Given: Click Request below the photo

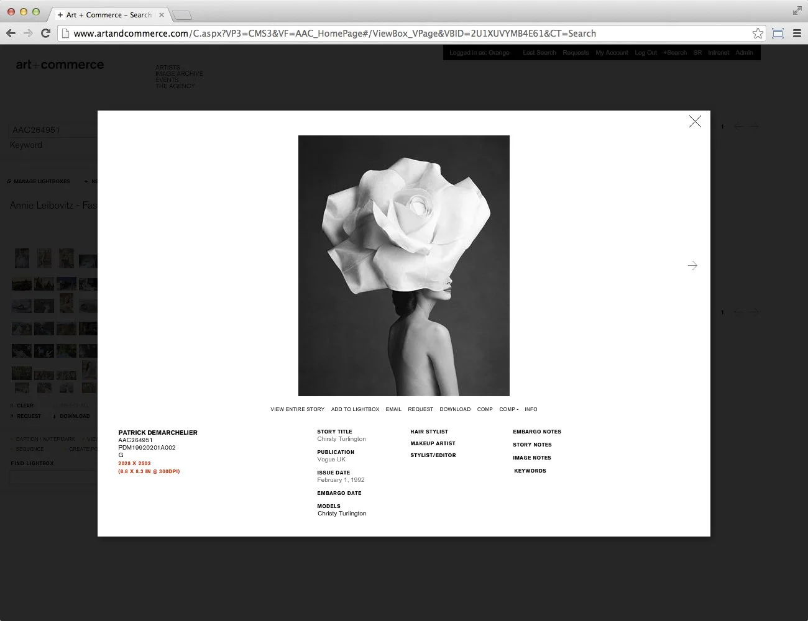Looking at the screenshot, I should point(421,409).
